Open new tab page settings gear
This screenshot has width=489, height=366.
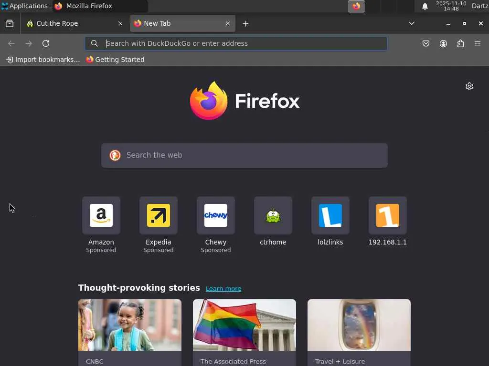[x=469, y=86]
